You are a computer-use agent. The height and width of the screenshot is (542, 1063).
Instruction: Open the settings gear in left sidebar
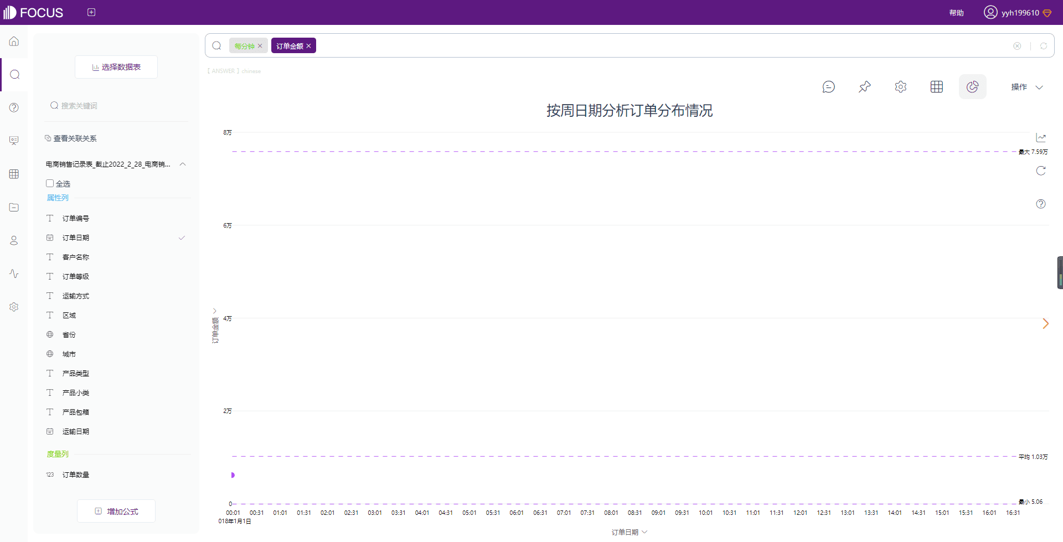coord(14,307)
